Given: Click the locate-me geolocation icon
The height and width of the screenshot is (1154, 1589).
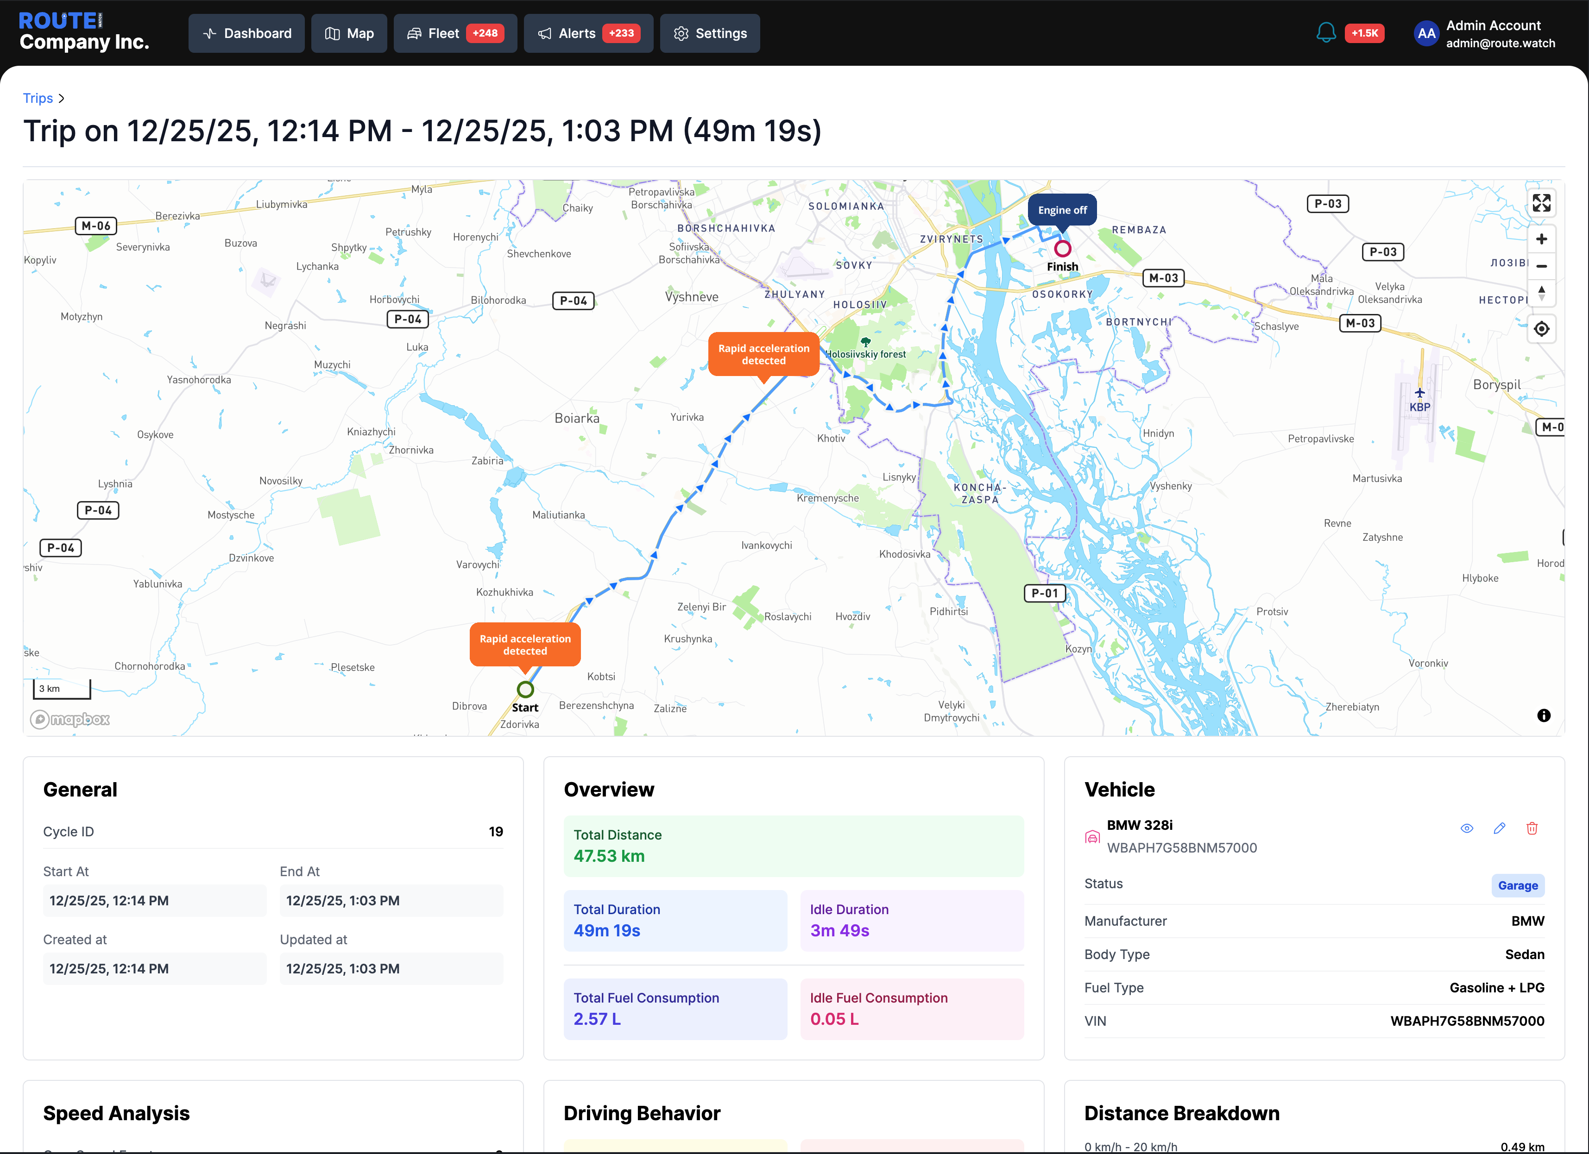Looking at the screenshot, I should click(x=1541, y=328).
